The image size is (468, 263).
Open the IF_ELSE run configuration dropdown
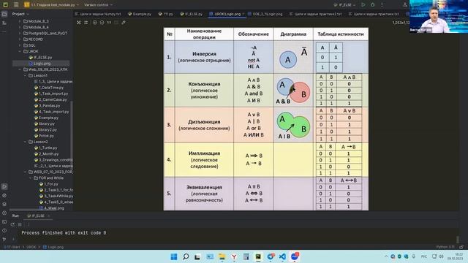coord(345,5)
